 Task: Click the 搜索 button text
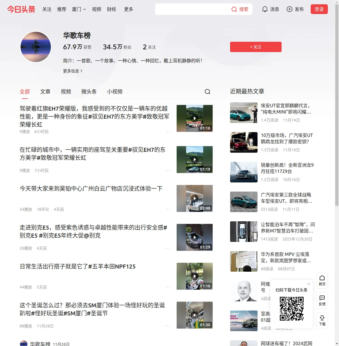[244, 9]
